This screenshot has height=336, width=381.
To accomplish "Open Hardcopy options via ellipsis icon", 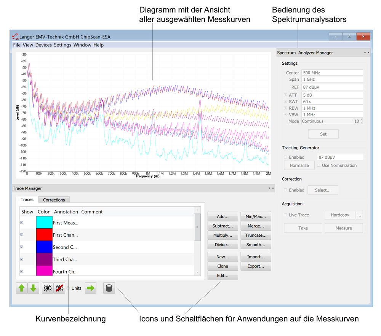I will coord(359,215).
